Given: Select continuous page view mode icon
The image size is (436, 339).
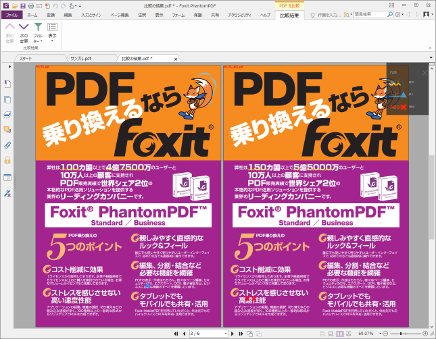Looking at the screenshot, I should [x=331, y=334].
